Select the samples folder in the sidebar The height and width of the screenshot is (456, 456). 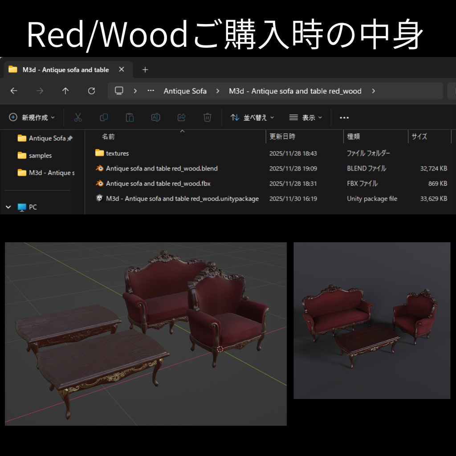tap(40, 155)
